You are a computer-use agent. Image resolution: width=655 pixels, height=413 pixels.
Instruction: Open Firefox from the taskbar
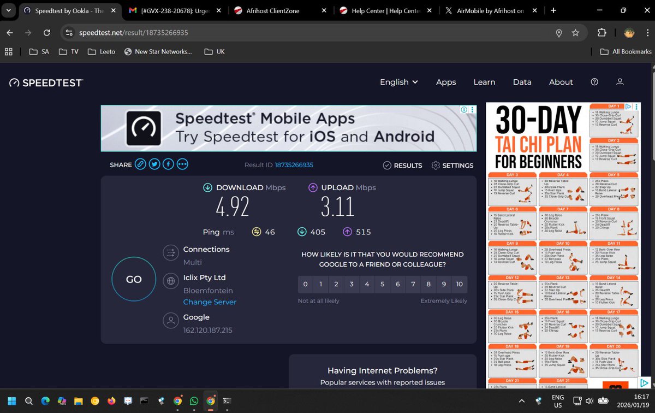(x=111, y=400)
